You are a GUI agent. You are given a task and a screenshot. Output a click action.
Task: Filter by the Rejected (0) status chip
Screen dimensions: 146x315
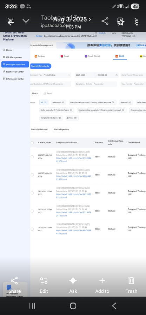coord(126,102)
